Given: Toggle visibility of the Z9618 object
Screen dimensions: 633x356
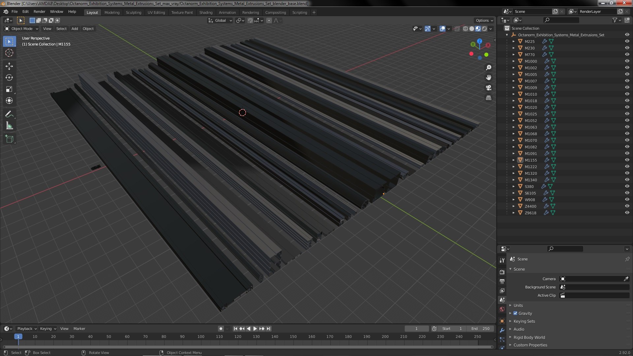Looking at the screenshot, I should coord(627,213).
